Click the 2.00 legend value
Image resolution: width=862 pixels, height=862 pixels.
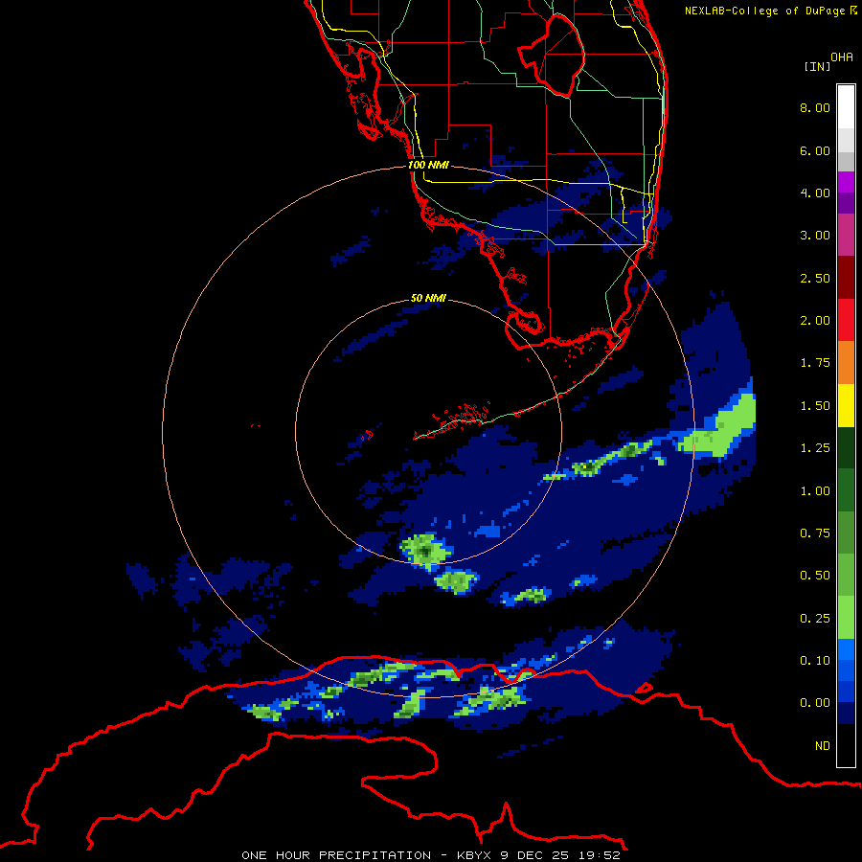click(815, 321)
